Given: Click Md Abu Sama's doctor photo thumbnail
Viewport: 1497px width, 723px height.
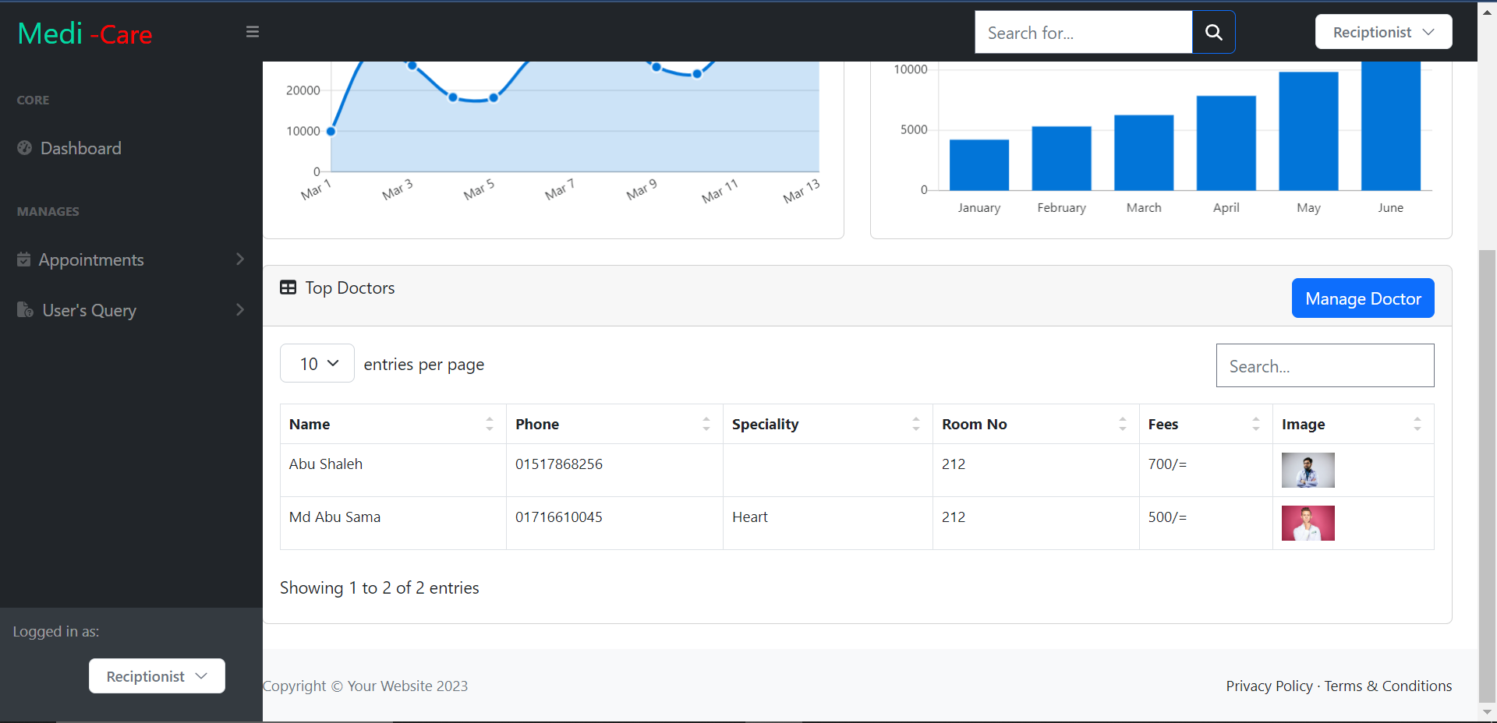Looking at the screenshot, I should coord(1308,523).
